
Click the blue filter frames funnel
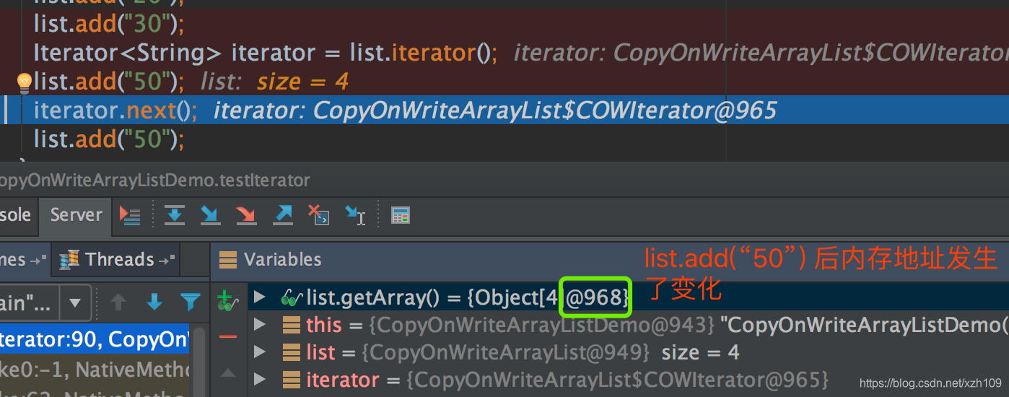pyautogui.click(x=191, y=301)
